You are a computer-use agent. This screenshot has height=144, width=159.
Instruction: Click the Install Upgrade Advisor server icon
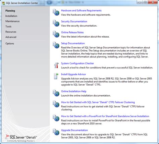point(56,76)
